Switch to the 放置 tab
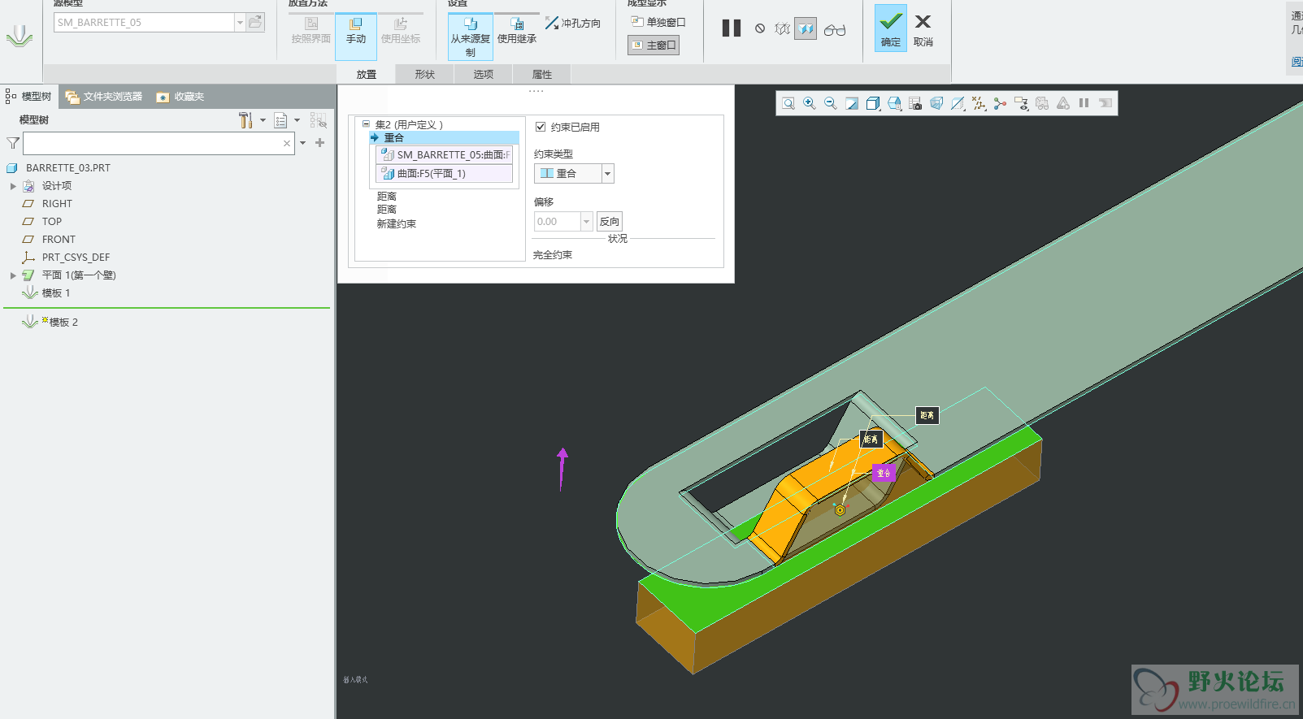1303x719 pixels. 366,74
